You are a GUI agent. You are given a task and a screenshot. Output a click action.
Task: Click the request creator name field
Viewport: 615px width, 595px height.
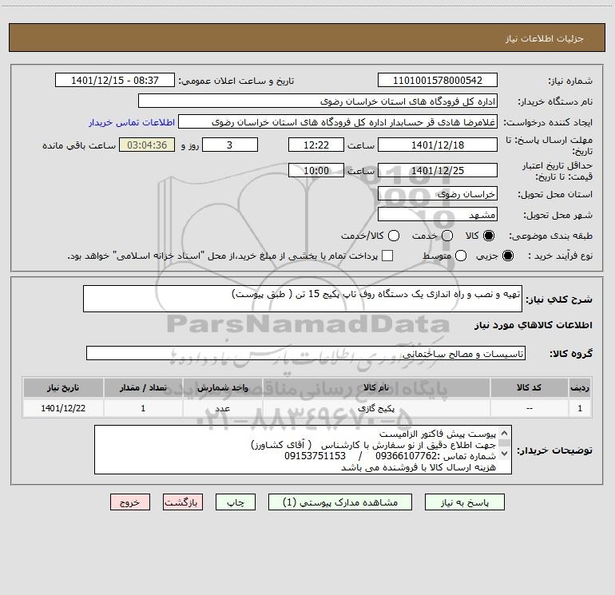338,122
